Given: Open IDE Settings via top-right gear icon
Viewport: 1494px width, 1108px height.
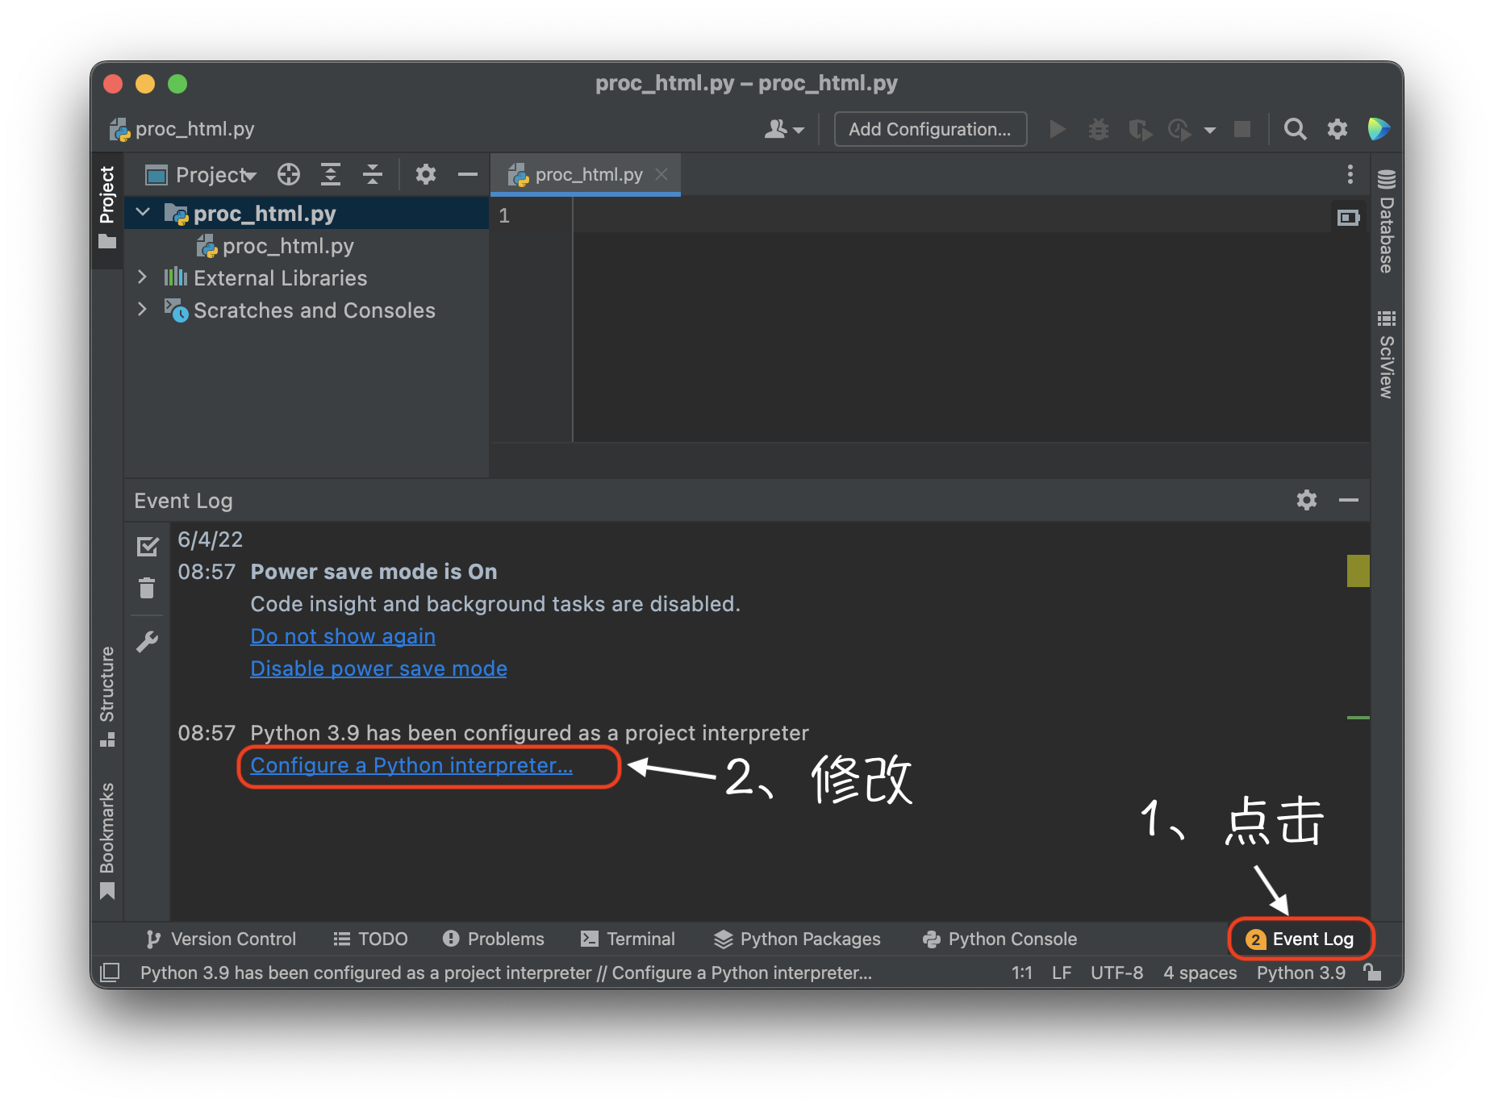Looking at the screenshot, I should click(x=1337, y=129).
